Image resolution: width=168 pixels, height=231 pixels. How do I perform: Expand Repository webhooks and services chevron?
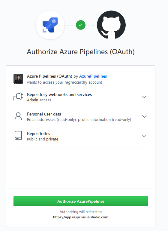[144, 97]
